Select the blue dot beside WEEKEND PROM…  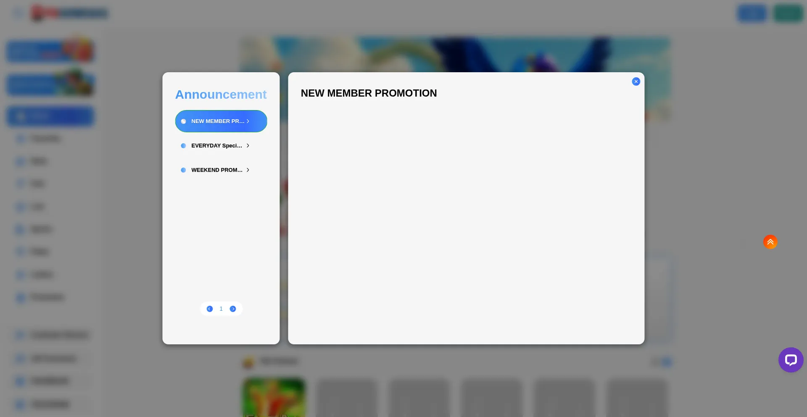point(183,170)
